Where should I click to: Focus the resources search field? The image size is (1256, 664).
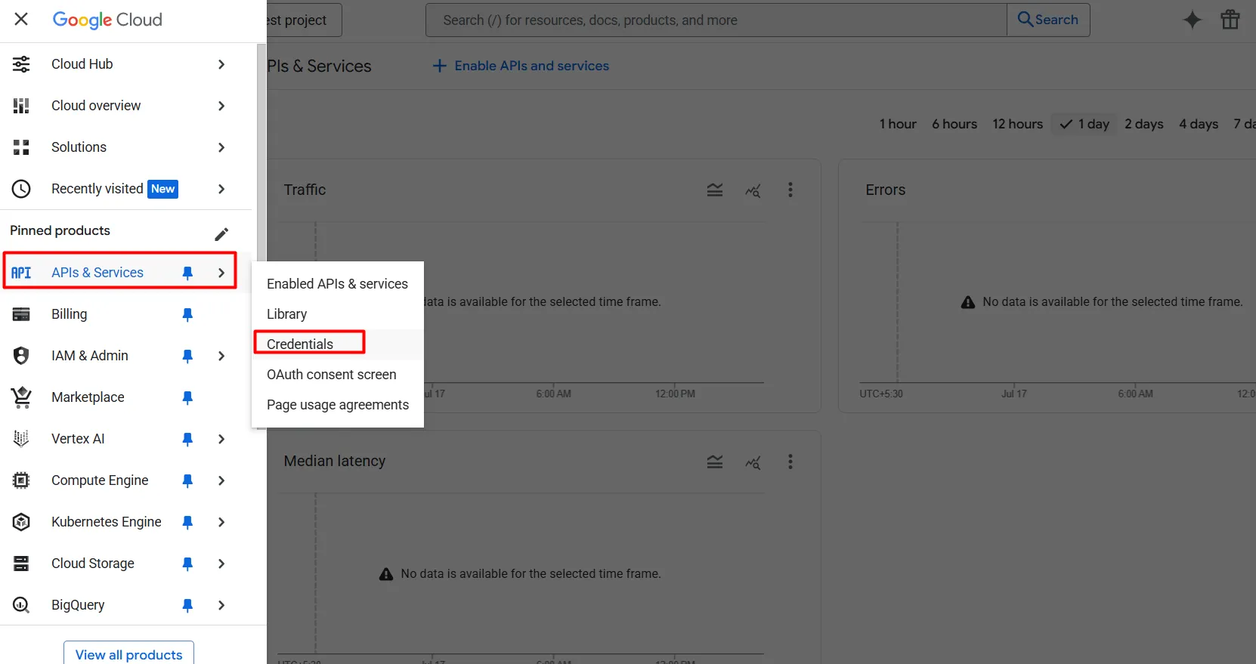[716, 20]
